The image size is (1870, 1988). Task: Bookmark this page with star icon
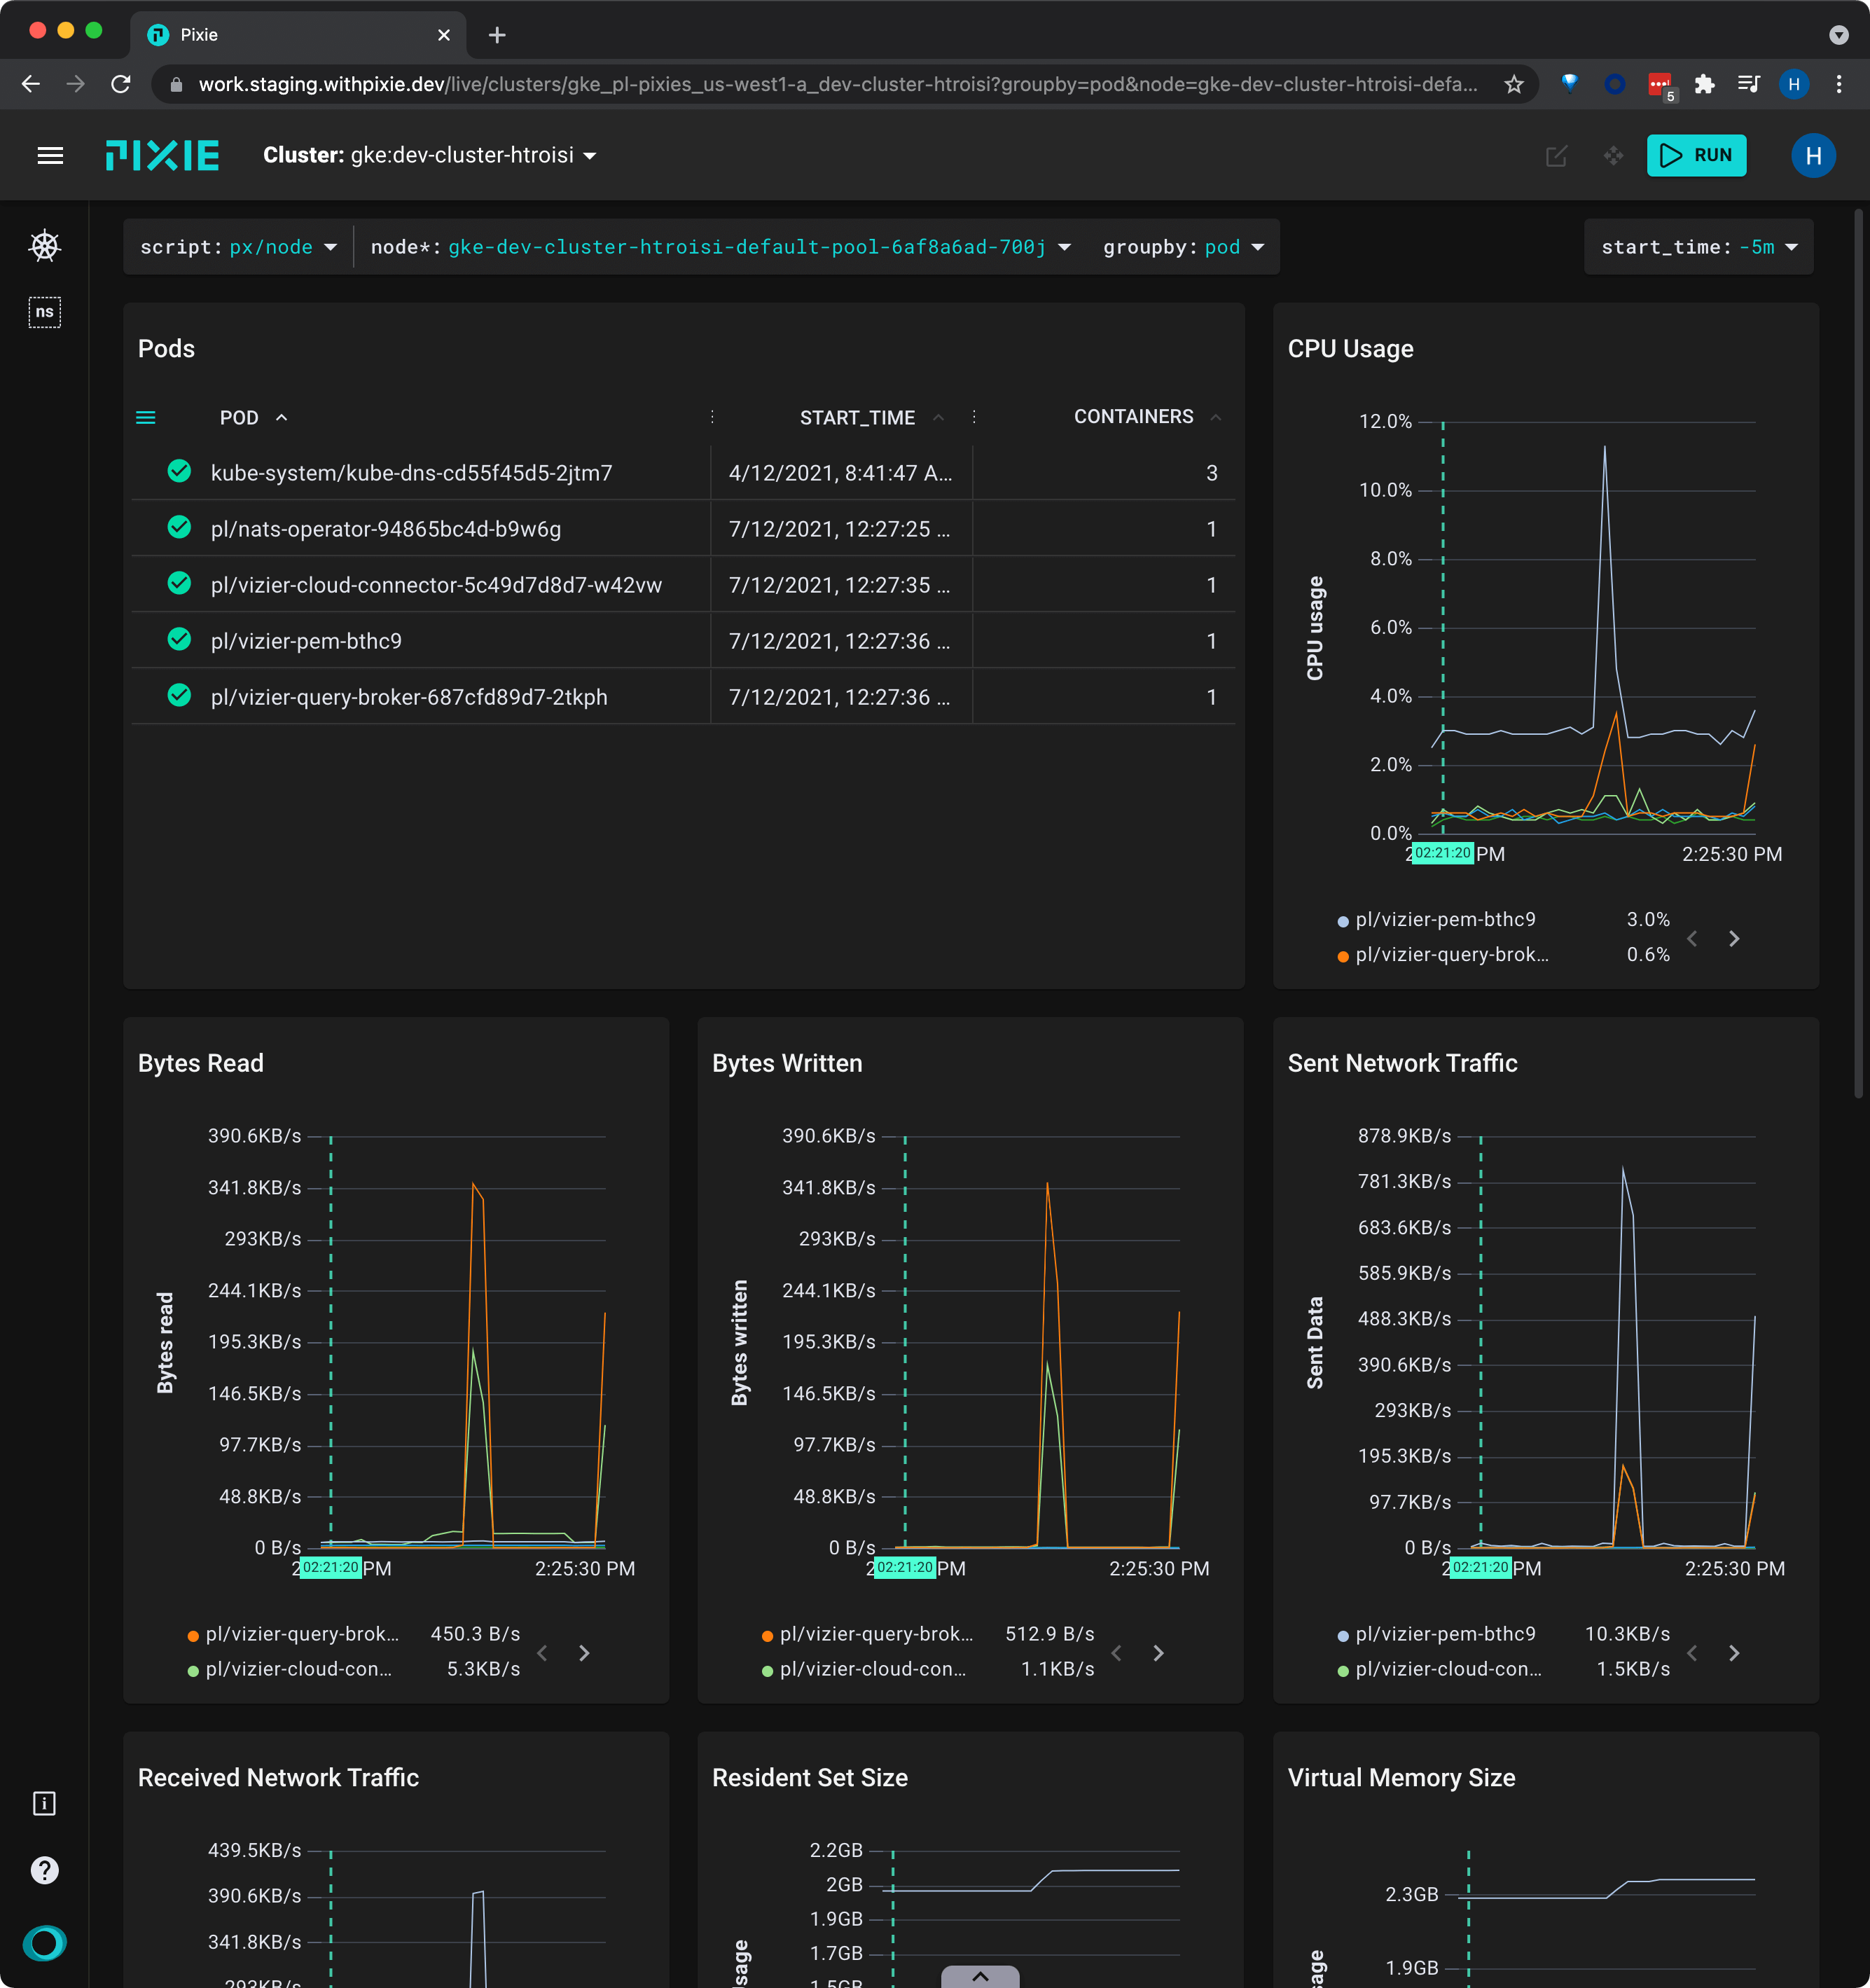tap(1514, 85)
